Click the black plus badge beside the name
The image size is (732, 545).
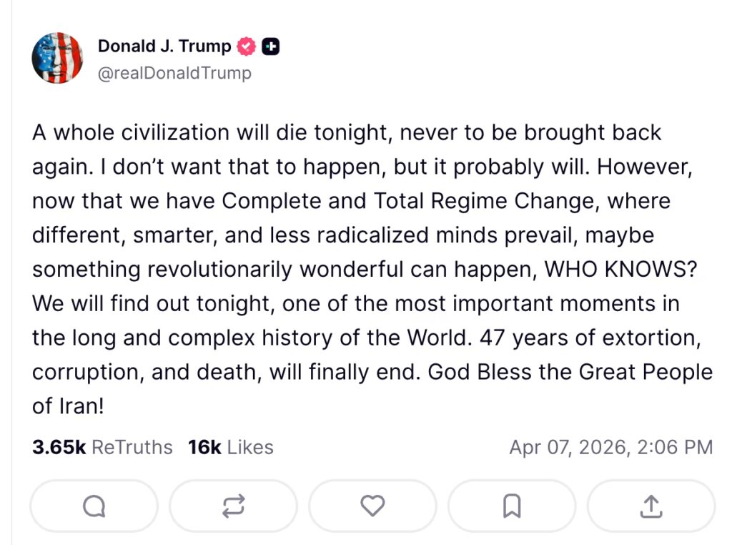271,46
